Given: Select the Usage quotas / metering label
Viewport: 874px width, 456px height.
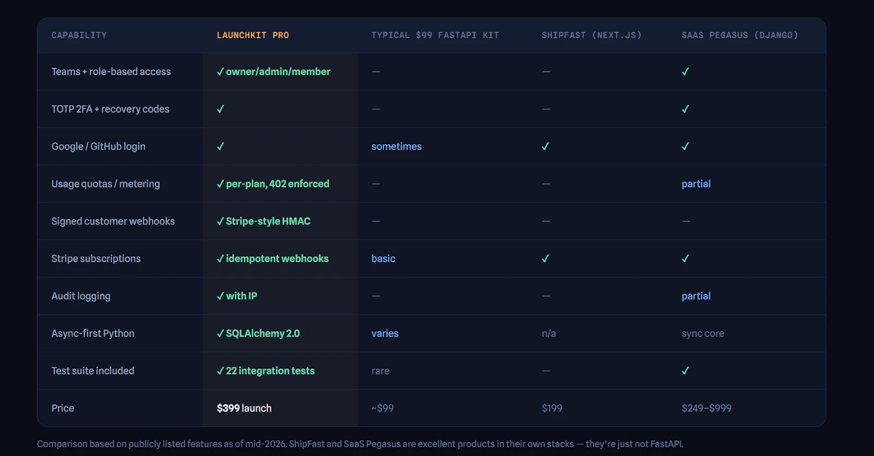Looking at the screenshot, I should [105, 184].
